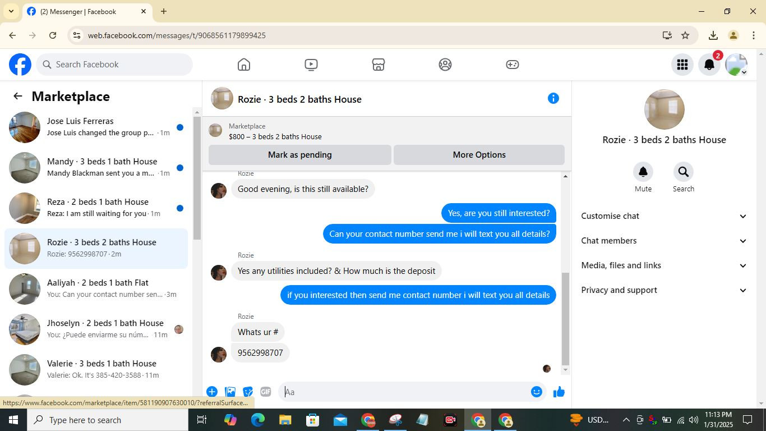The image size is (766, 431).
Task: Open Task View on the taskbar
Action: click(x=202, y=420)
